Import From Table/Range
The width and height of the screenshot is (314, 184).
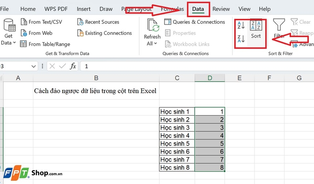[x=45, y=44]
